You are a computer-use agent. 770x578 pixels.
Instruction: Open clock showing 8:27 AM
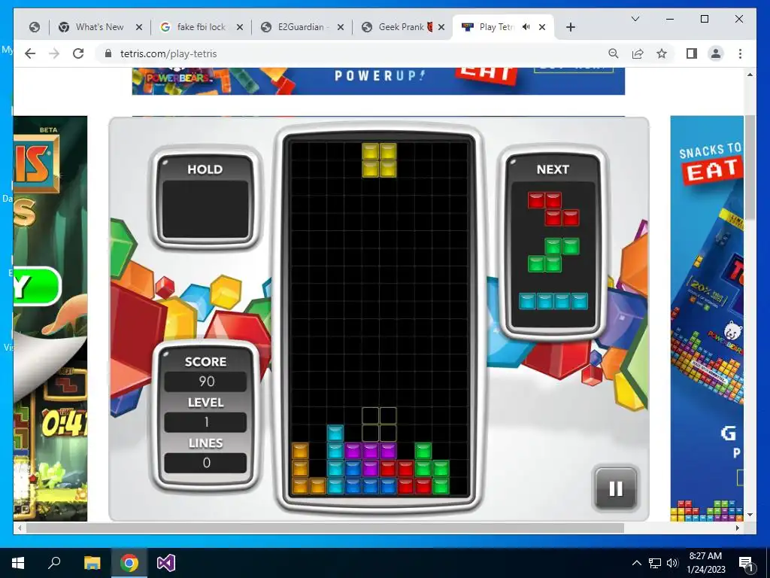click(705, 563)
